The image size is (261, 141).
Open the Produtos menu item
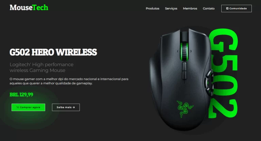coord(153,8)
